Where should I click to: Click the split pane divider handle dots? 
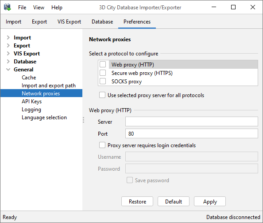(83, 120)
